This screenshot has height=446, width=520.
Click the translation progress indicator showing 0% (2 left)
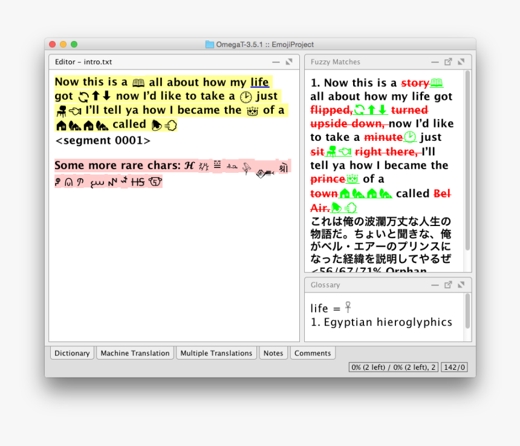click(x=393, y=366)
